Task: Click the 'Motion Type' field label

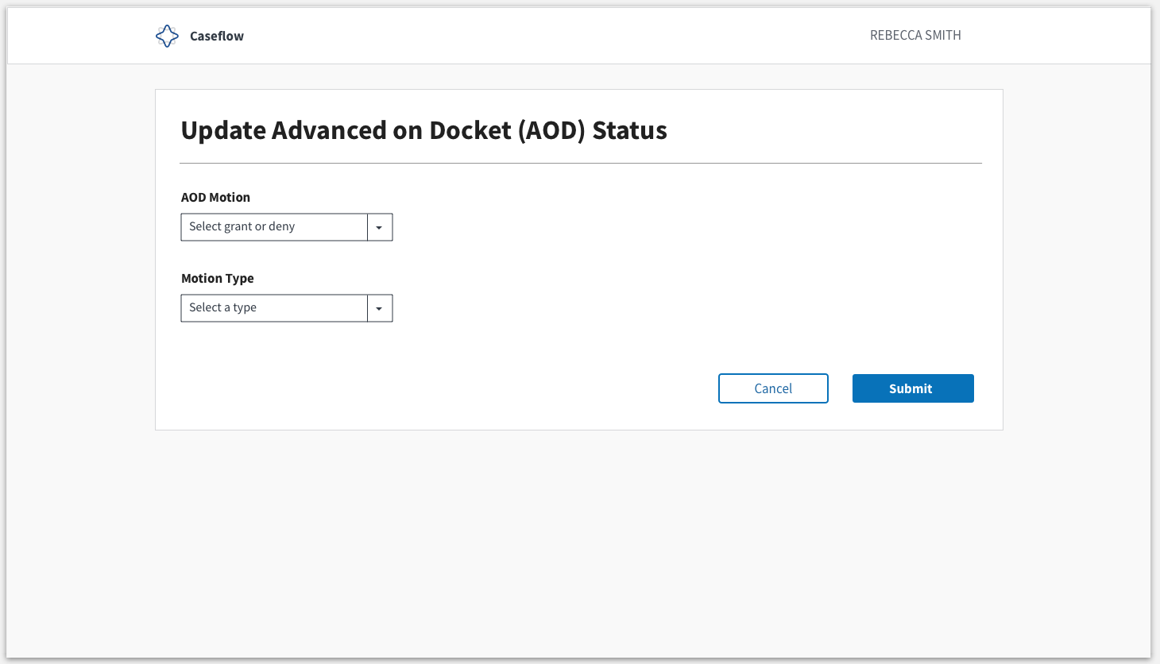Action: click(x=218, y=278)
